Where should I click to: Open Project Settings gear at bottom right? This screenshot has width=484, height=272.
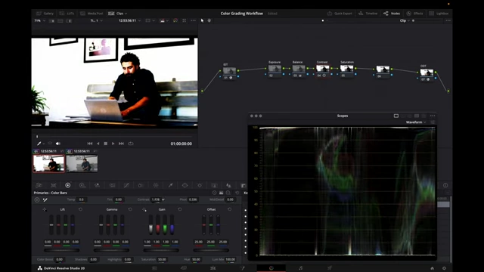click(x=444, y=268)
